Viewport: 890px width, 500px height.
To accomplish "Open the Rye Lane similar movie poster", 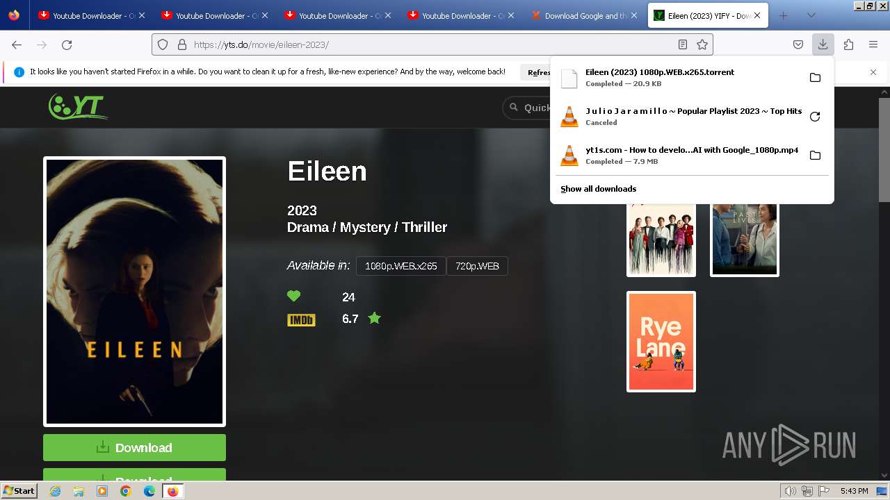I will 661,342.
